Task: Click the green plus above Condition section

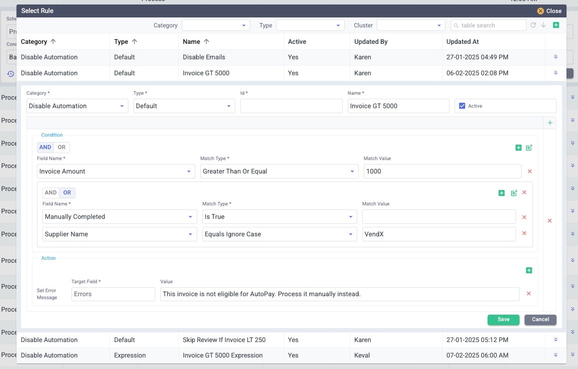Action: coord(550,123)
